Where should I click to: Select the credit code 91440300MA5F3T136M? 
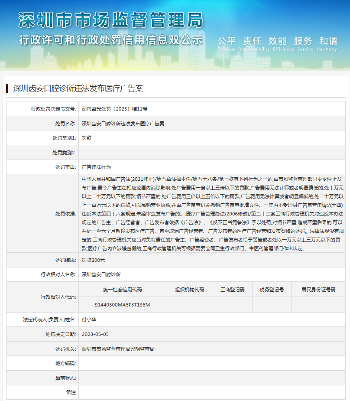click(123, 305)
